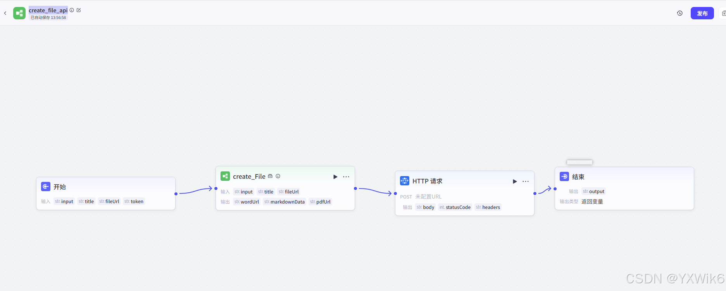This screenshot has width=726, height=291.
Task: Click the 发布 publish button
Action: point(702,13)
